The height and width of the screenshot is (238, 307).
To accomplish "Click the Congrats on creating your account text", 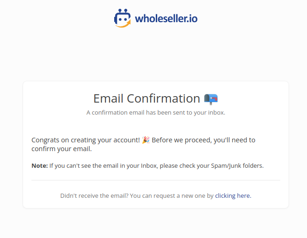I will [x=86, y=140].
